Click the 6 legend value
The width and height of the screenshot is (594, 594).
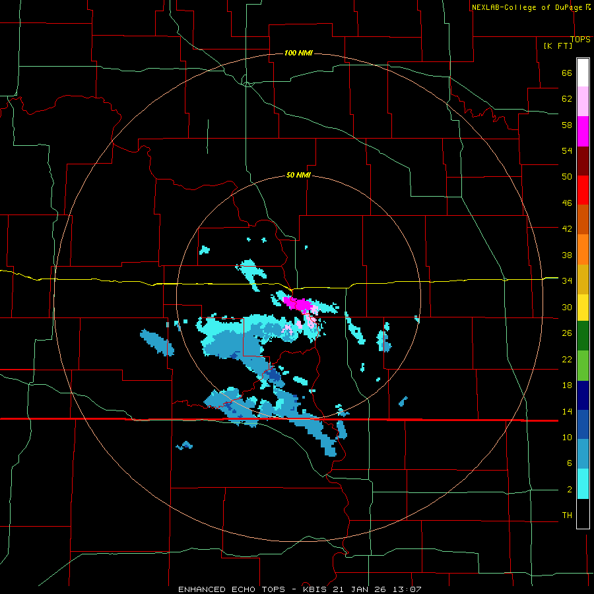pyautogui.click(x=569, y=463)
